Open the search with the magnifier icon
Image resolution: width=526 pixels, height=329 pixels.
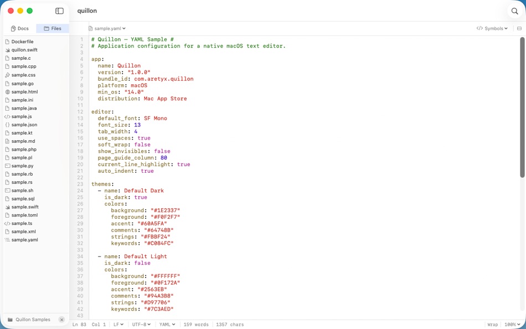(x=514, y=11)
